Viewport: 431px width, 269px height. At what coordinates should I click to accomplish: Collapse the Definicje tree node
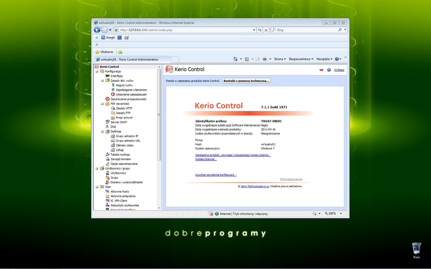102,131
